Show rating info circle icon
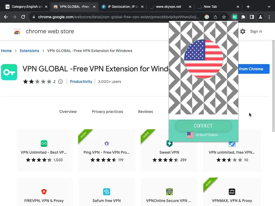The image size is (275, 206). coord(60,82)
